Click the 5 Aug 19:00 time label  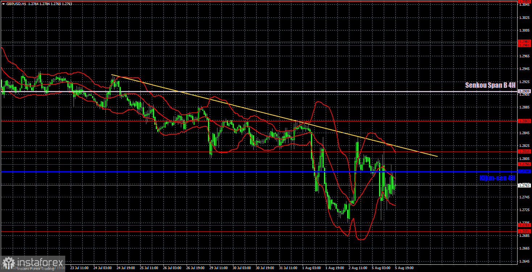tap(404, 268)
